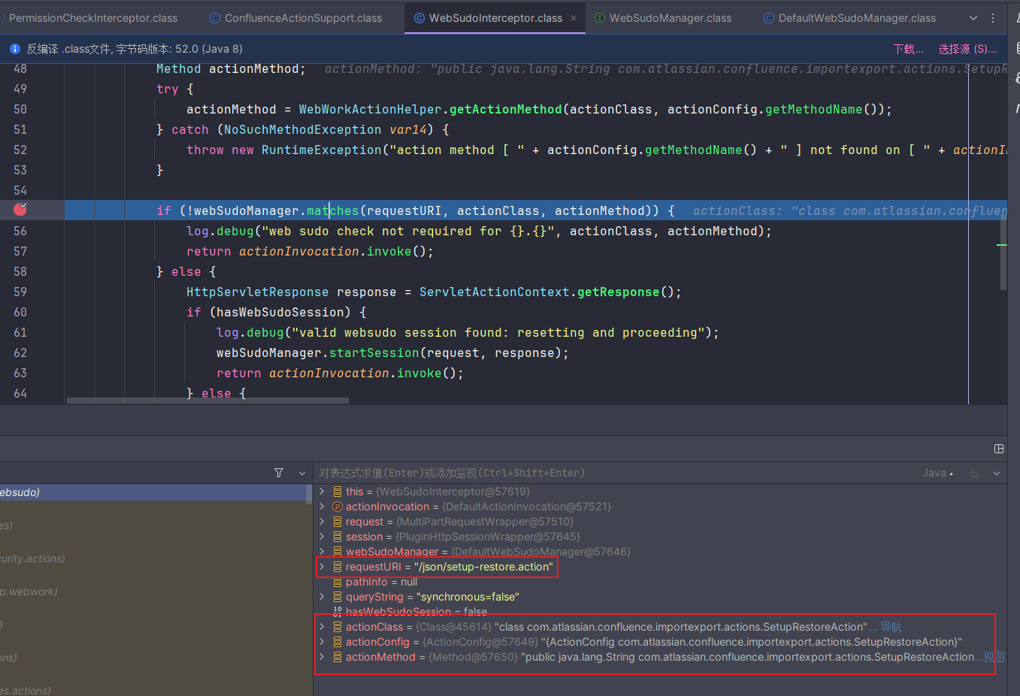
Task: Open the Java language selector dropdown
Action: pyautogui.click(x=937, y=473)
